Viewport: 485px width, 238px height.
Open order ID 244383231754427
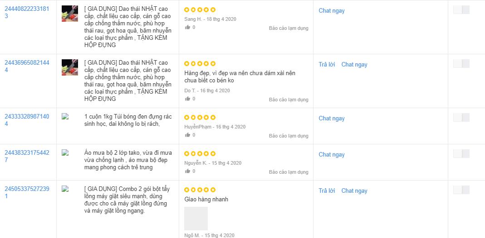(x=26, y=156)
